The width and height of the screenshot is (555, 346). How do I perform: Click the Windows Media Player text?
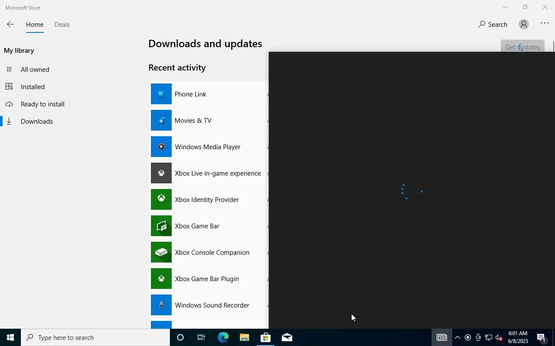(208, 147)
